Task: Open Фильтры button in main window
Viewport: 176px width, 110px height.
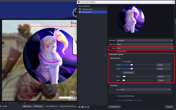Action: pyautogui.click(x=39, y=106)
